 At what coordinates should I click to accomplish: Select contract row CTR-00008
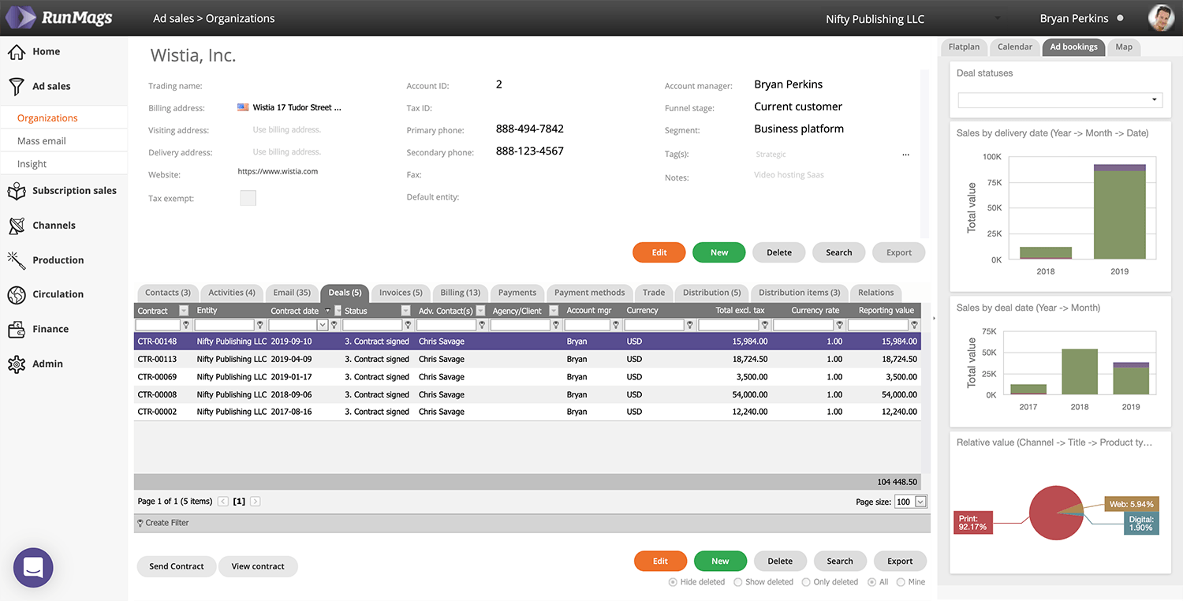pyautogui.click(x=527, y=394)
